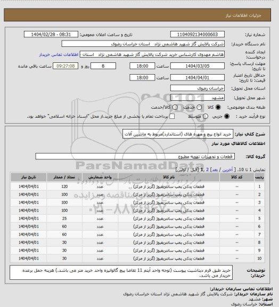Select the کالا/خدمت radio button
Screen dimensions: 279x307
175,107
